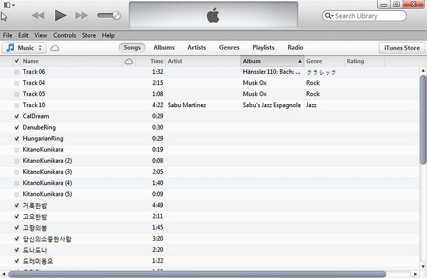The height and width of the screenshot is (278, 427).
Task: Sort by the Genre column header
Action: 324,61
